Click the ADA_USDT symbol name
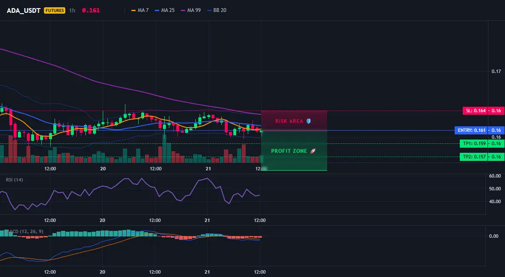Image resolution: width=505 pixels, height=277 pixels. coord(23,10)
